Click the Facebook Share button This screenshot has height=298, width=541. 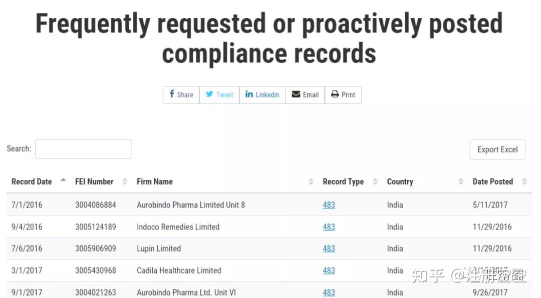pyautogui.click(x=181, y=94)
